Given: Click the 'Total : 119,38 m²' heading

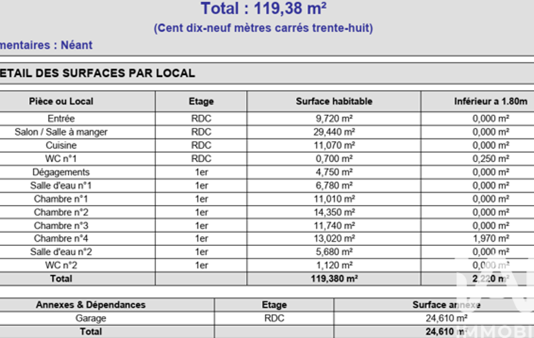Looking at the screenshot, I should coord(264,9).
